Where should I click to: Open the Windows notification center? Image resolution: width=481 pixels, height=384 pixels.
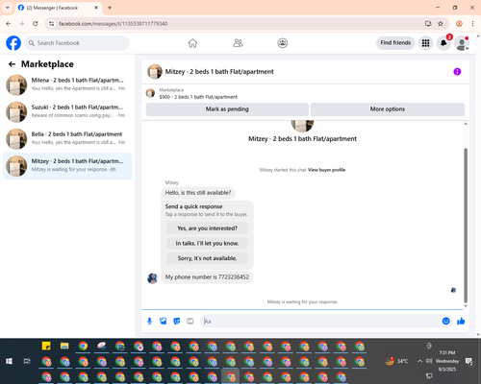point(469,362)
